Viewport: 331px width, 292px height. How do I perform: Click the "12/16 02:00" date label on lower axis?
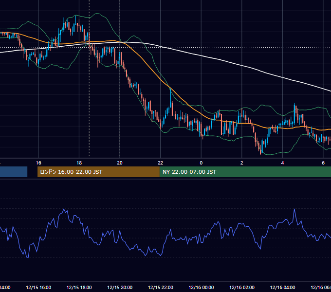point(242,287)
